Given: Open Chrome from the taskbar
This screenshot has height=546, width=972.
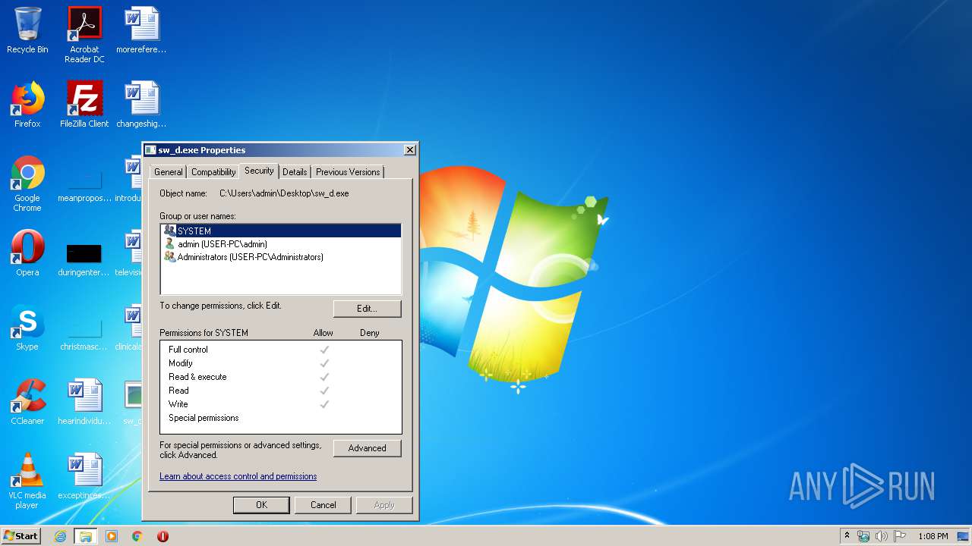Looking at the screenshot, I should pyautogui.click(x=137, y=536).
